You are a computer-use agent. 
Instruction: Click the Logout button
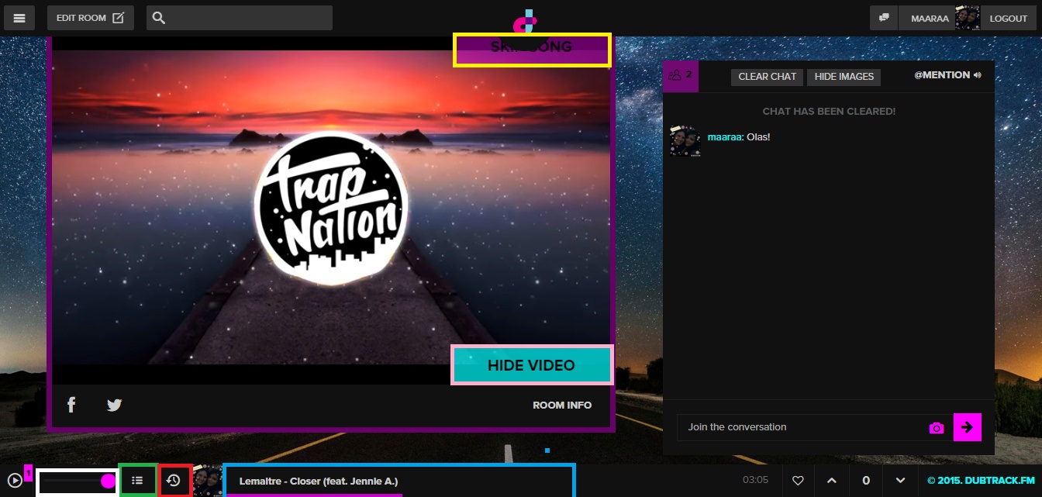[x=1008, y=19]
